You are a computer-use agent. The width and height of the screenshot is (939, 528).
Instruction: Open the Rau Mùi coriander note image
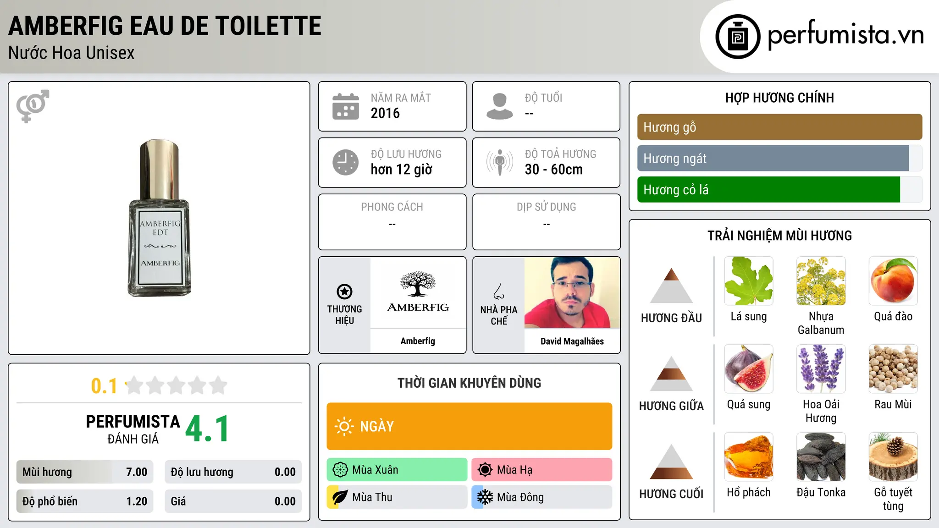(893, 369)
